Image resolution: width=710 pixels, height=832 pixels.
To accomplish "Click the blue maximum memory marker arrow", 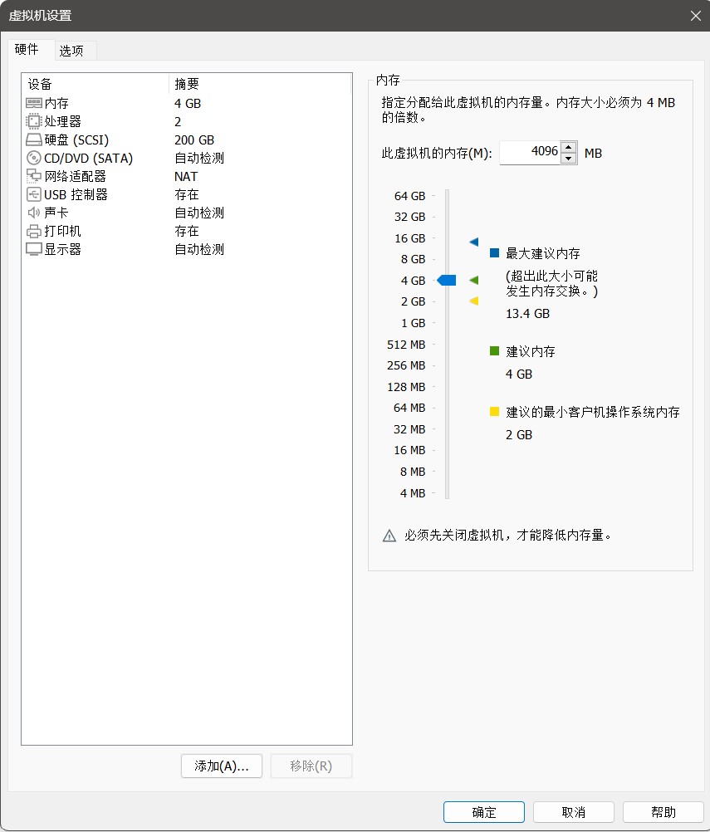I will click(x=474, y=242).
